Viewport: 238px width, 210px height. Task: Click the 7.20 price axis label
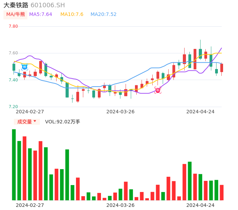coord(13,107)
